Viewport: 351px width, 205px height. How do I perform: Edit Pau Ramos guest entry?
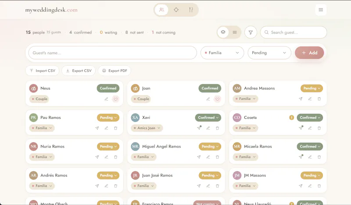pos(106,128)
